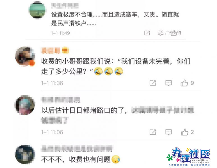Select the comment text 不不不，收费也有问题
The height and width of the screenshot is (168, 217).
tap(76, 159)
